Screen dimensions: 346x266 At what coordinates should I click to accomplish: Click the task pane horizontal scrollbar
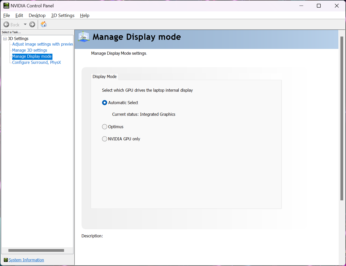36,250
